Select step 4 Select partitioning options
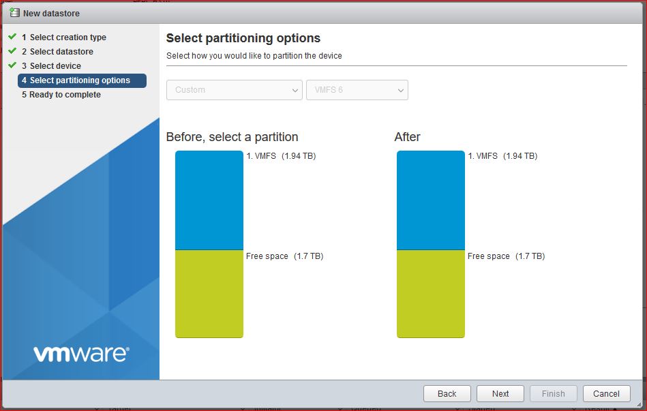The image size is (647, 411). coord(82,80)
